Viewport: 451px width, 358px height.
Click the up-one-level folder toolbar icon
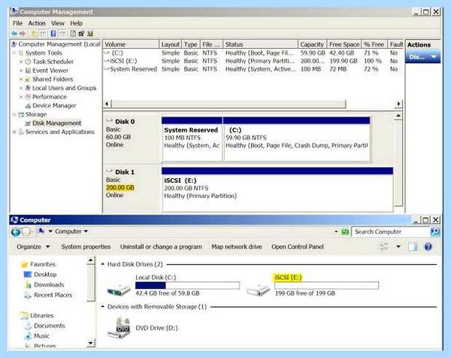tap(33, 34)
